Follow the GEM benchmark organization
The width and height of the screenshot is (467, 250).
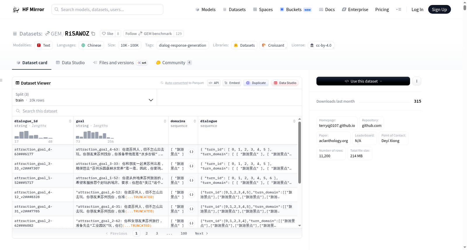coord(149,34)
